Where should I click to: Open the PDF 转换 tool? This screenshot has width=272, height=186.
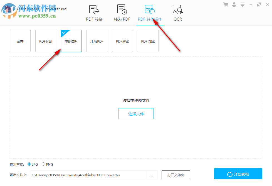(x=94, y=13)
